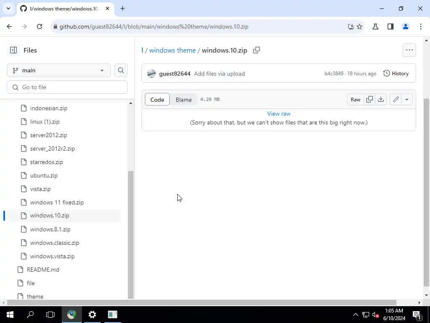Open the three-dot more options menu
This screenshot has height=323, width=430.
409,50
